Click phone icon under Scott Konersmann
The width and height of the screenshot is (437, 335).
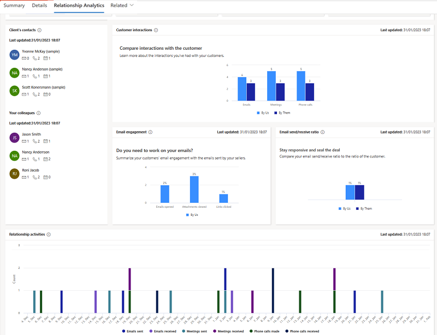[x=36, y=95]
